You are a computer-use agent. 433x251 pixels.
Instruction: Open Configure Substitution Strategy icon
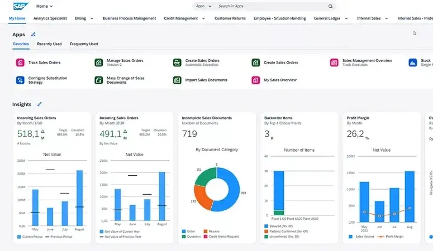20,80
